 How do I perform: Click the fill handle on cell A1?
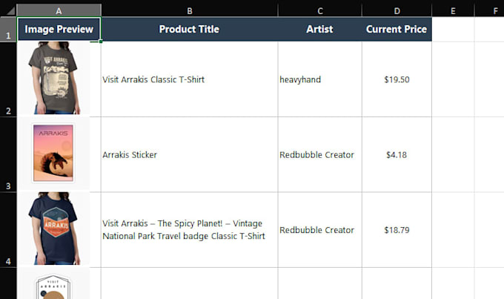[x=101, y=42]
